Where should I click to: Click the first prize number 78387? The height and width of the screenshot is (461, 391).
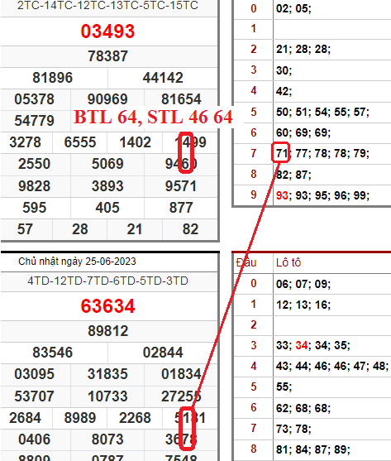[x=107, y=56]
